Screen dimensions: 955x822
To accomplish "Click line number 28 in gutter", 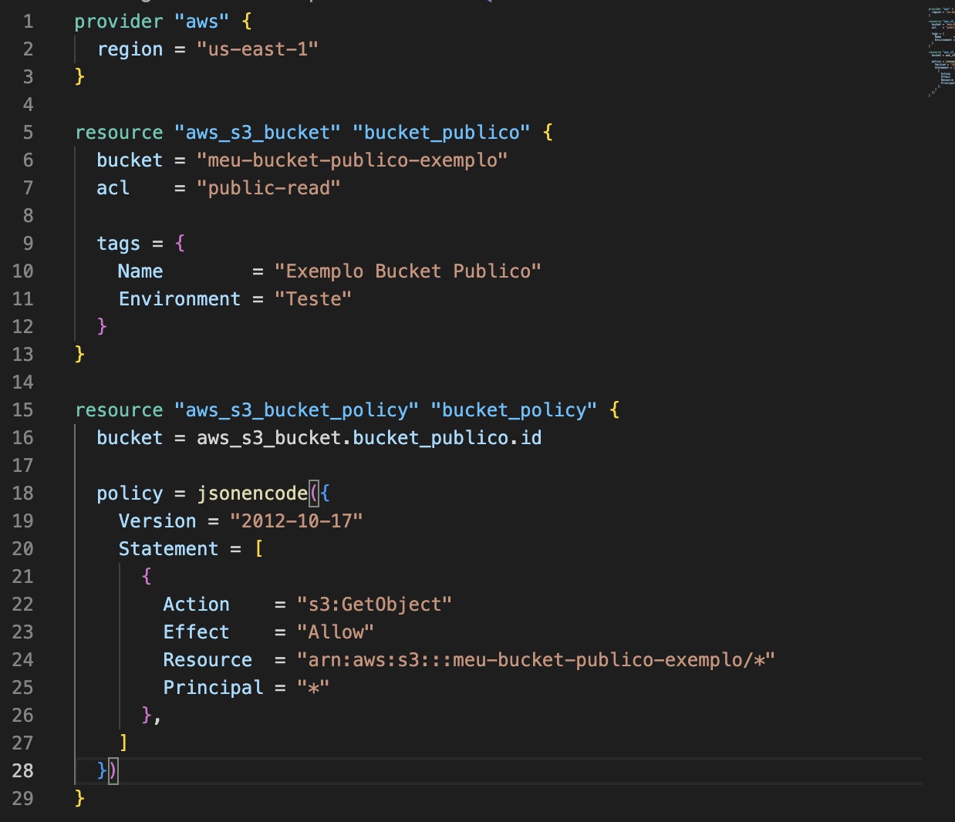I will [x=23, y=771].
